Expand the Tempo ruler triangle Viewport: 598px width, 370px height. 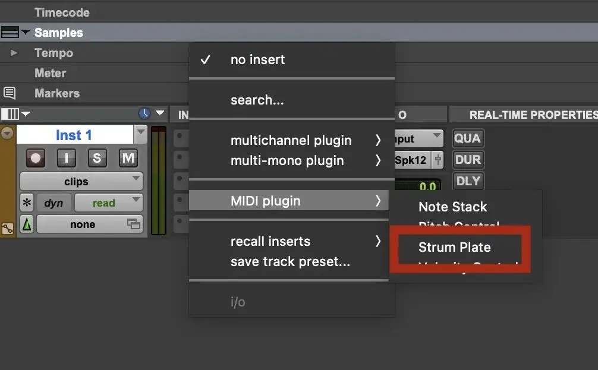pos(14,53)
